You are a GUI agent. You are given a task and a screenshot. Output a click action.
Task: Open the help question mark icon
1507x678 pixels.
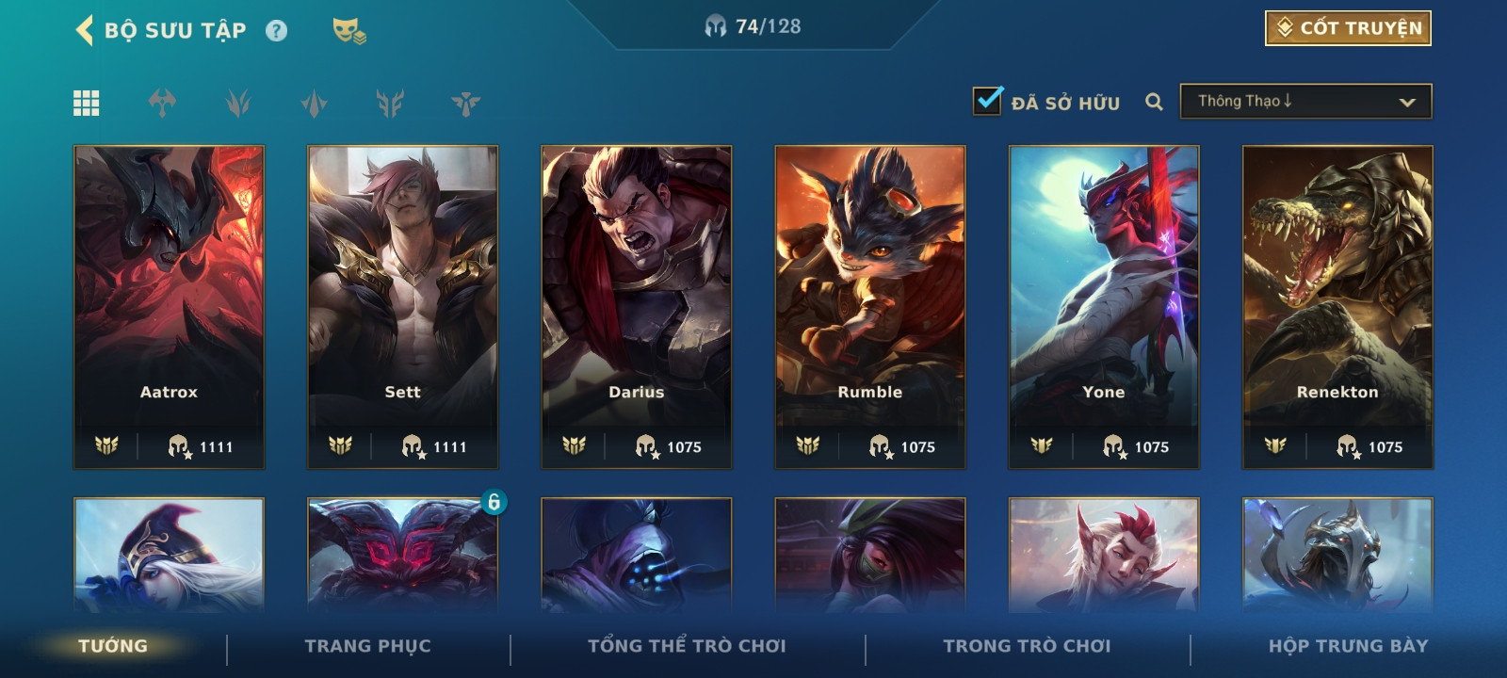(276, 31)
